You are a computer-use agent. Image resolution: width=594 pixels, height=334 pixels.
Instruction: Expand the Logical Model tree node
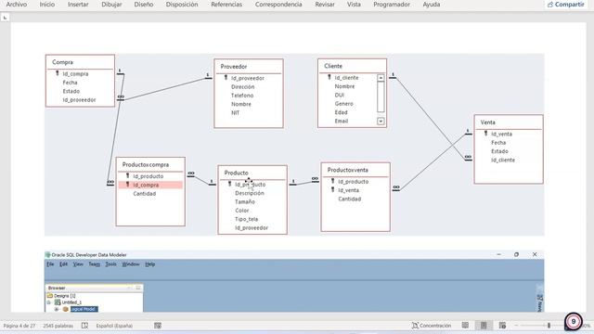click(x=57, y=309)
